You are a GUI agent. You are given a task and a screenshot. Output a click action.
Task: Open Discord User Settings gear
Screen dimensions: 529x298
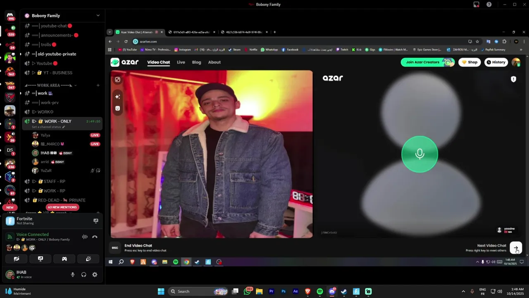click(95, 274)
